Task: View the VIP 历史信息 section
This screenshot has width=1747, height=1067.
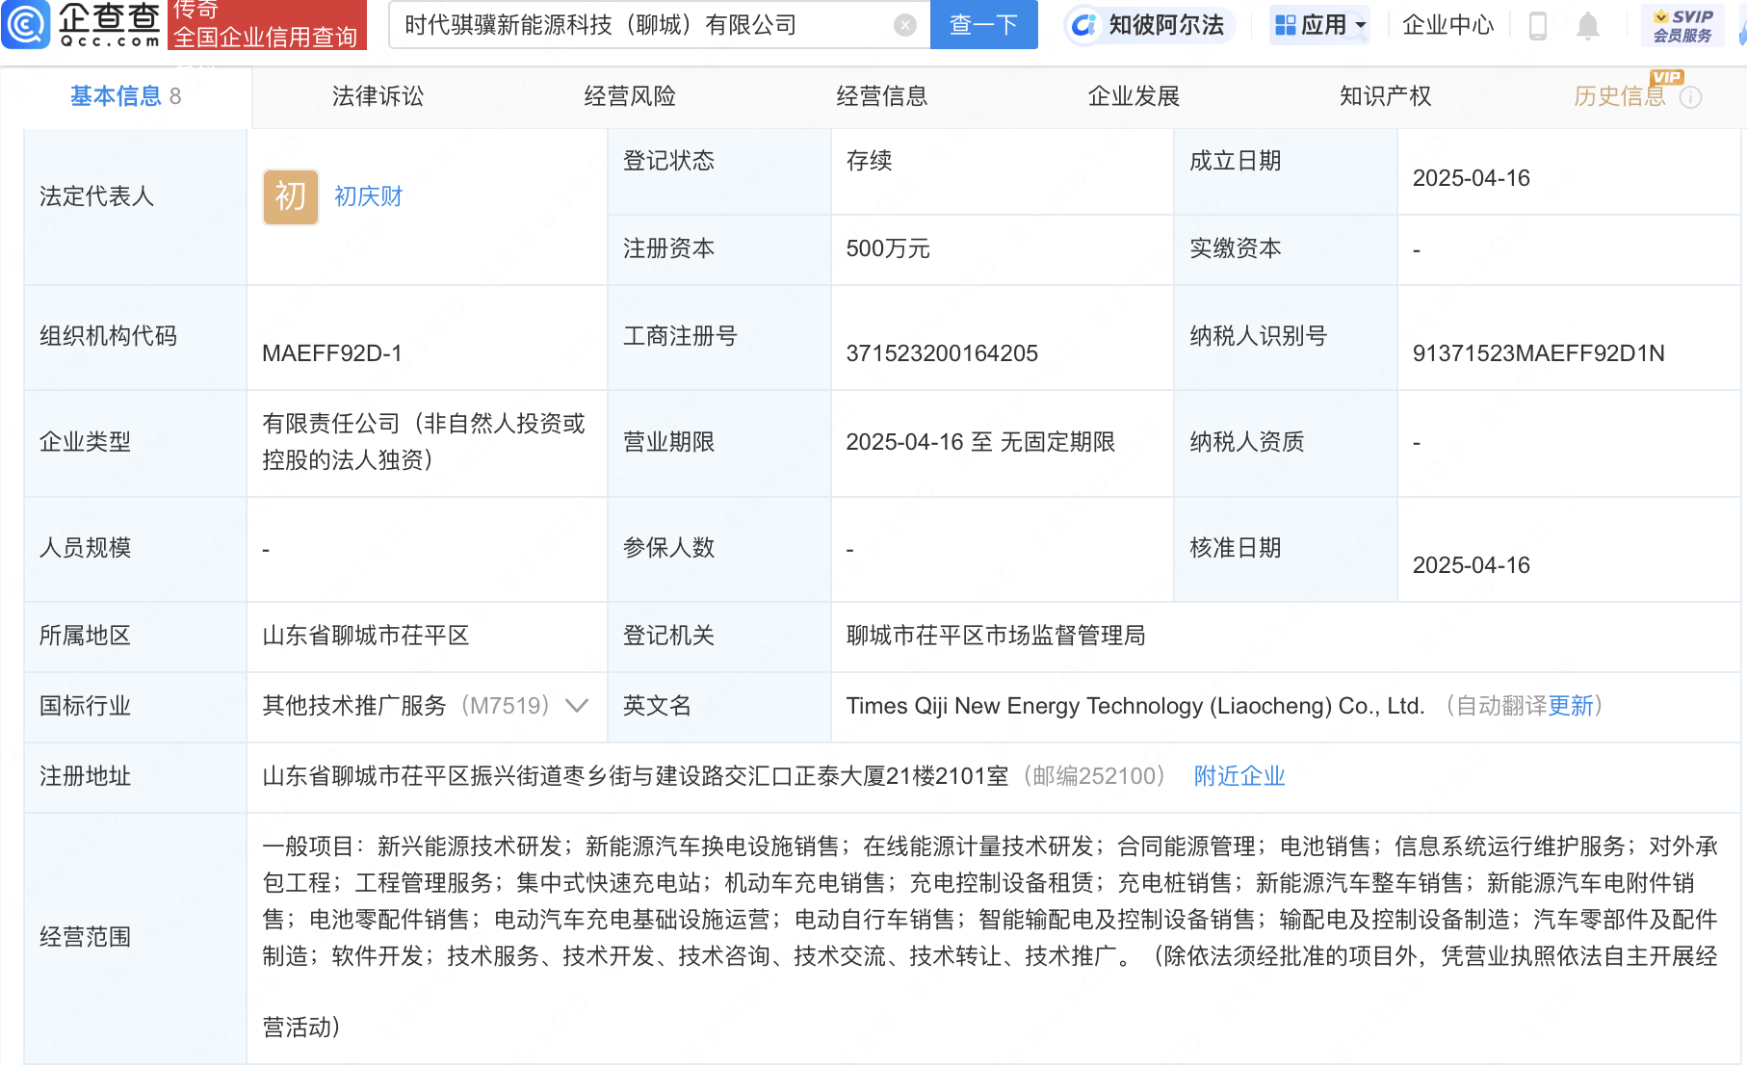Action: coord(1619,96)
